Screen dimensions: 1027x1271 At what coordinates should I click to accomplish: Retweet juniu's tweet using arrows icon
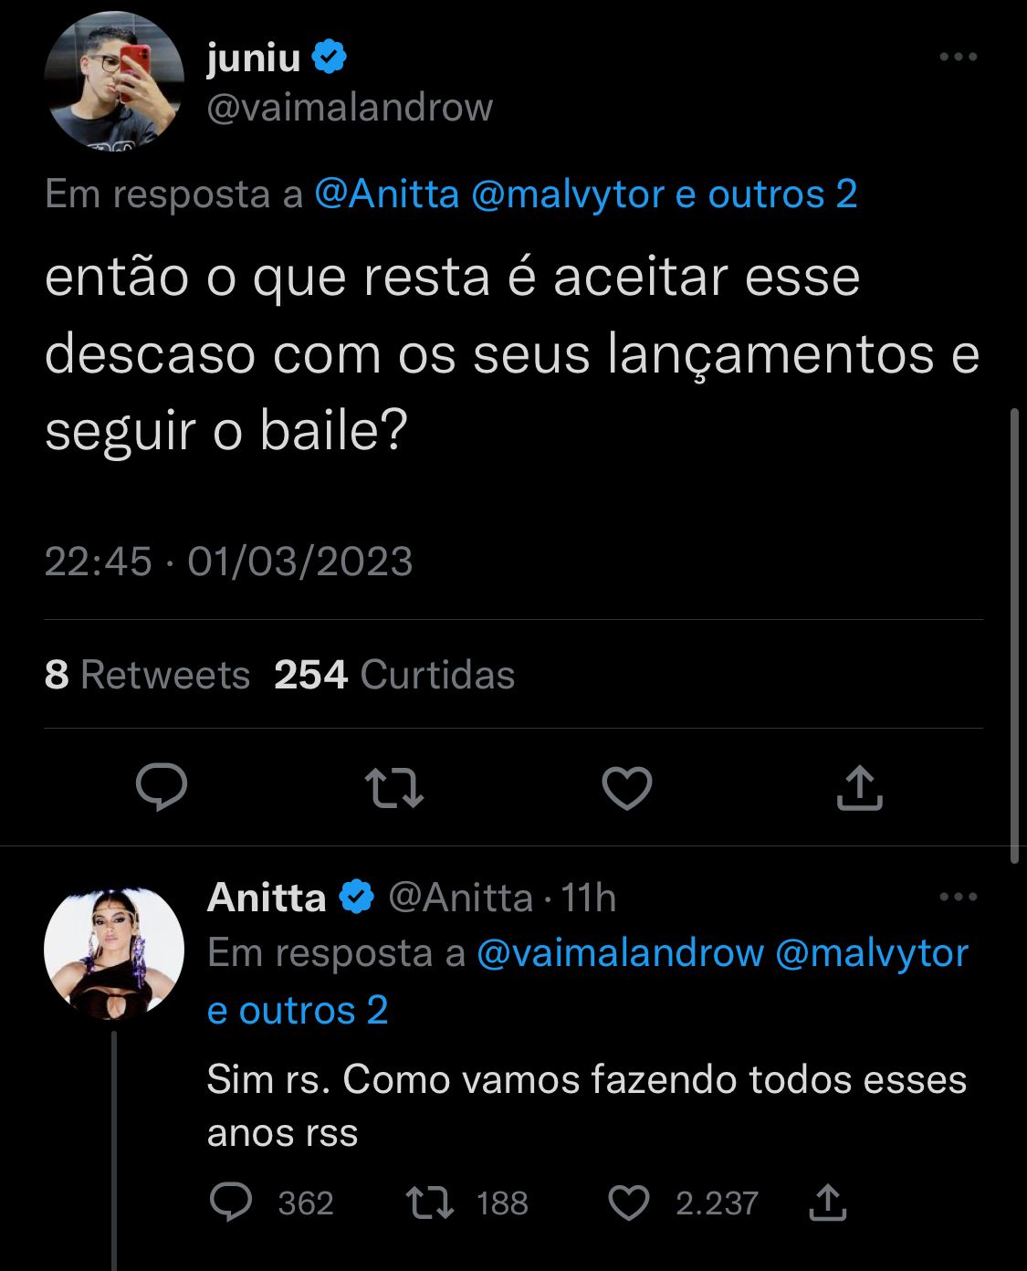(x=393, y=789)
